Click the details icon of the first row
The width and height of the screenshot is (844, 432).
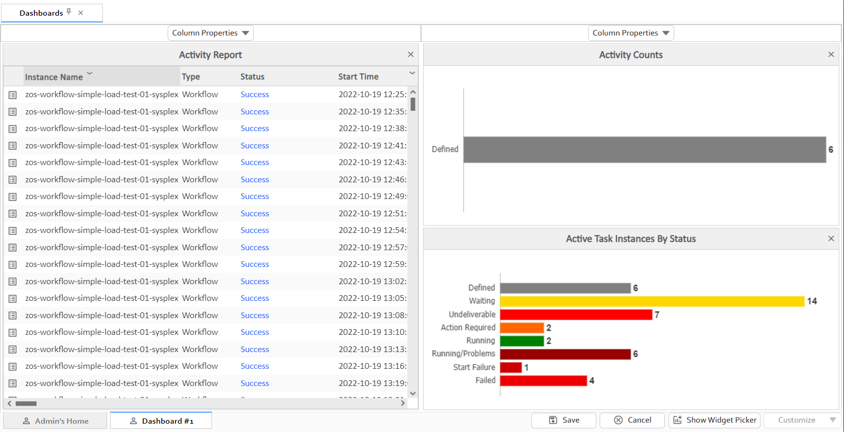tap(13, 95)
